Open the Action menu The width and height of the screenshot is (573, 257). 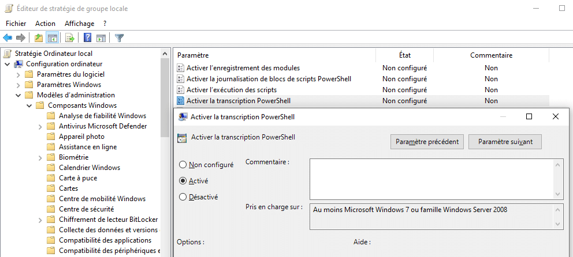point(45,24)
